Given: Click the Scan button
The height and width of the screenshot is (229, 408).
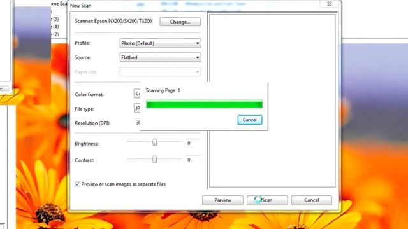Looking at the screenshot, I should (x=267, y=200).
